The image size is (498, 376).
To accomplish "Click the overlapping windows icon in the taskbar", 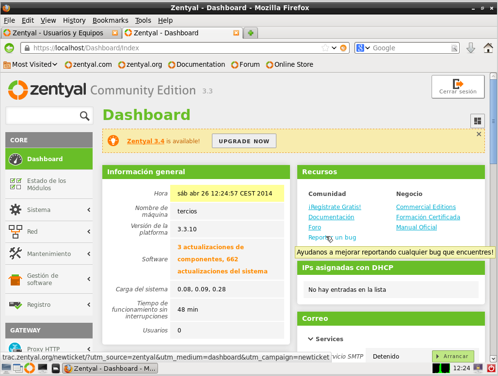I will click(x=18, y=368).
